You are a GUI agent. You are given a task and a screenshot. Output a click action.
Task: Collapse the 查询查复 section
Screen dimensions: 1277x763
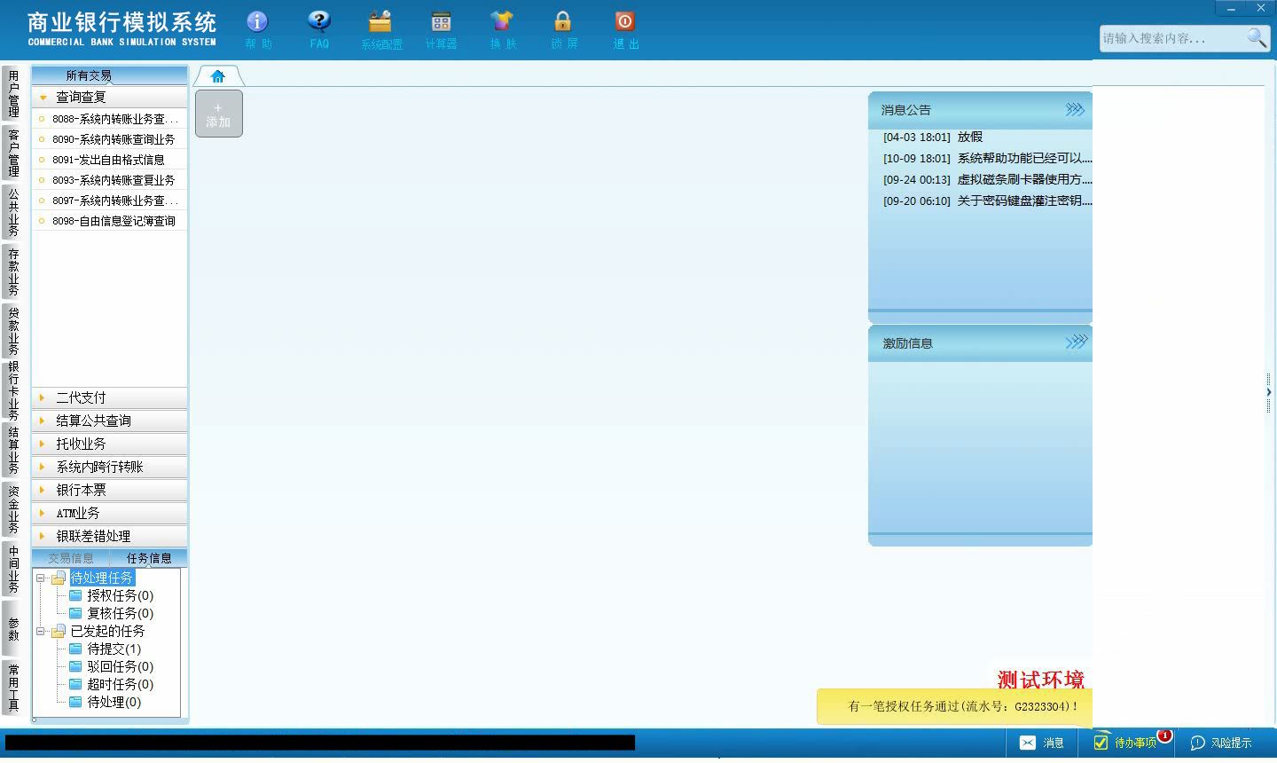pyautogui.click(x=110, y=97)
